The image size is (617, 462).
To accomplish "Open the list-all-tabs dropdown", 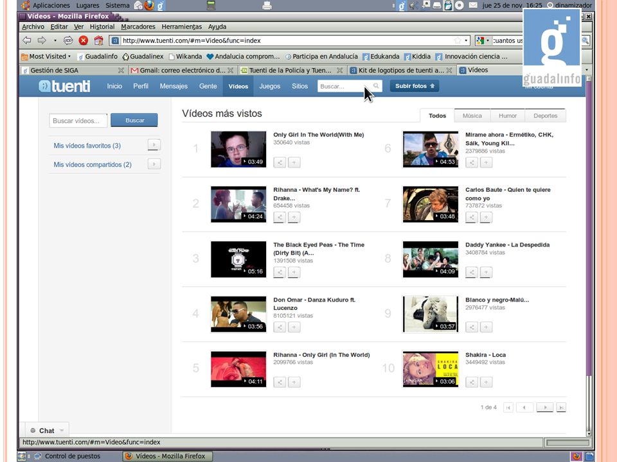I will tap(587, 70).
